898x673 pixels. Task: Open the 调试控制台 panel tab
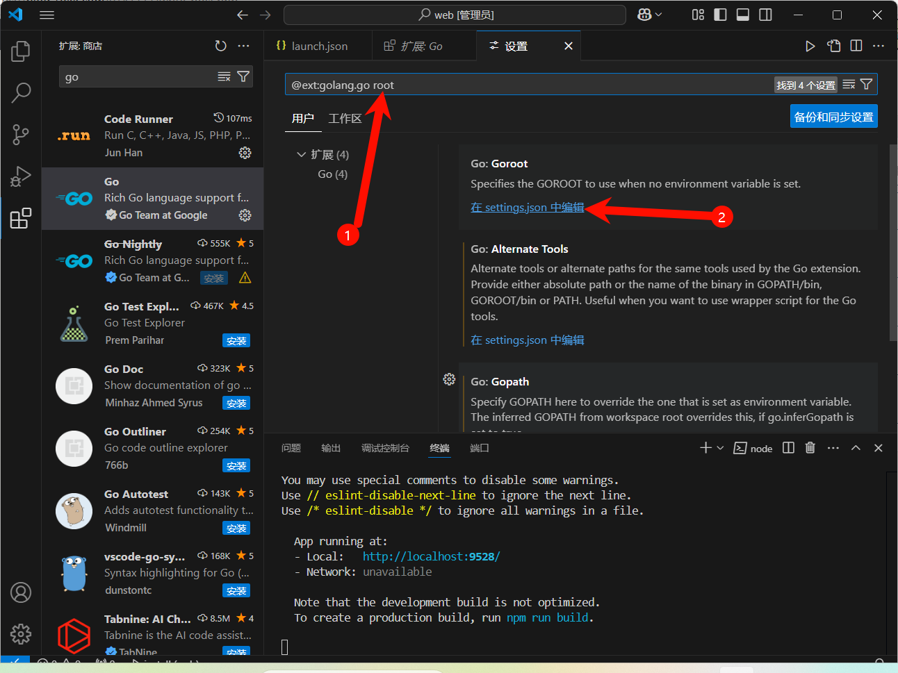385,448
